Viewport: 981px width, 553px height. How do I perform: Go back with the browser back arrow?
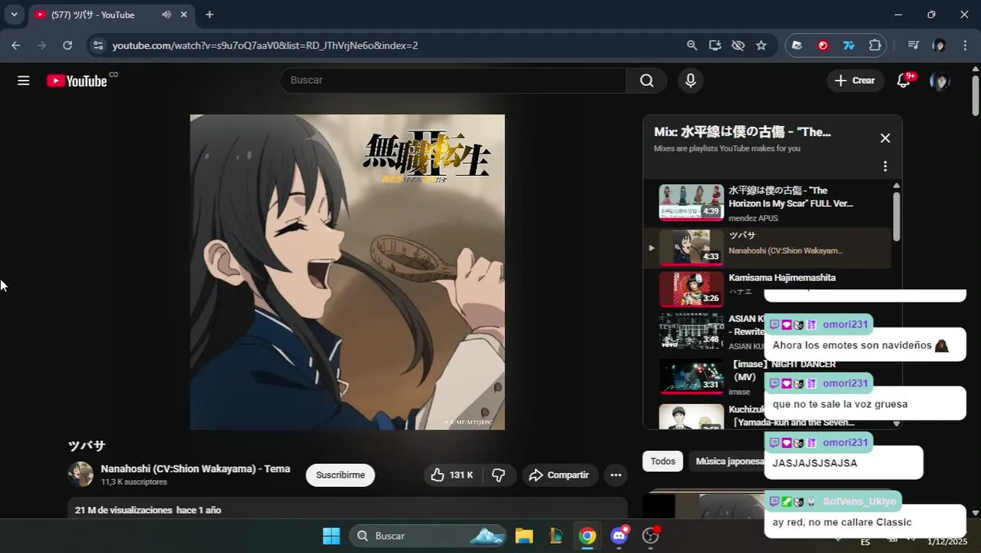click(x=16, y=45)
